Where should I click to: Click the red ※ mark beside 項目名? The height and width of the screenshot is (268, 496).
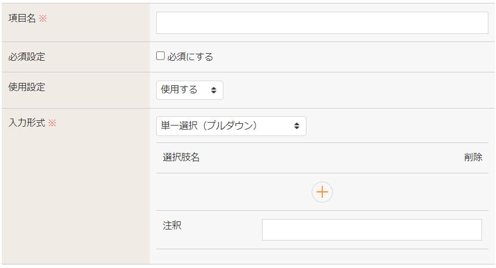pyautogui.click(x=43, y=19)
